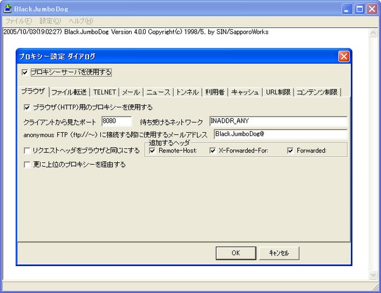Uncheck the Forwarded: header checkbox
The width and height of the screenshot is (381, 293).
click(290, 151)
